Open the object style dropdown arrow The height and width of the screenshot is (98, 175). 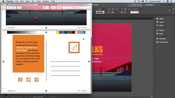(x=140, y=12)
